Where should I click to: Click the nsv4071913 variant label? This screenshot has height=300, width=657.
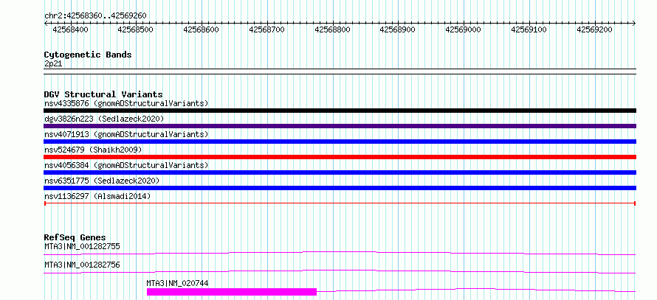(126, 134)
